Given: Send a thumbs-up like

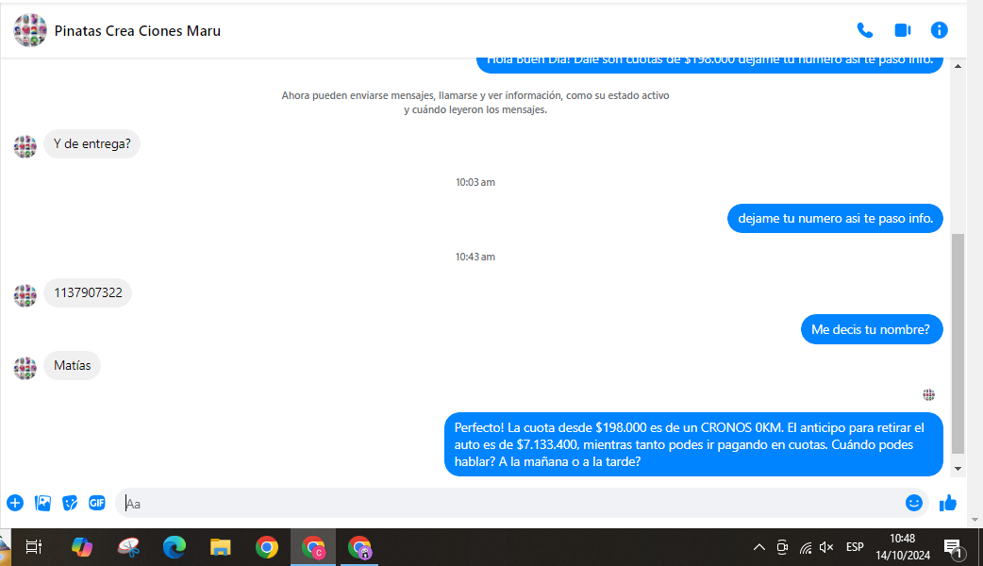Looking at the screenshot, I should 948,503.
